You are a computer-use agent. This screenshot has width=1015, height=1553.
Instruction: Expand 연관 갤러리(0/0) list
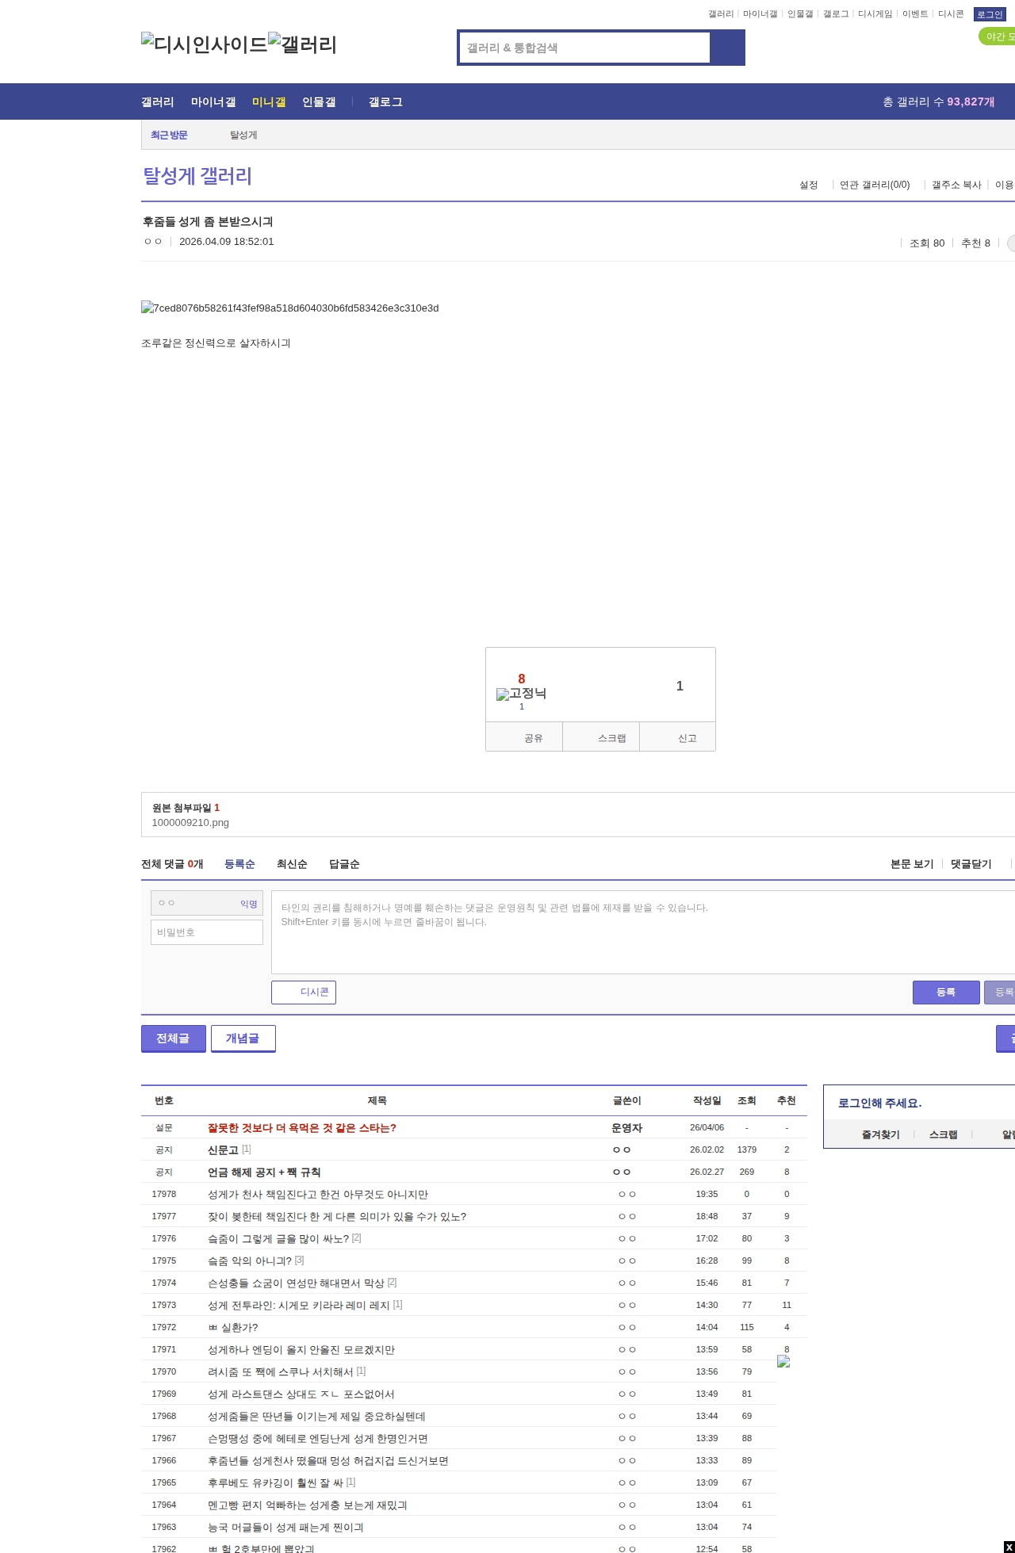tap(874, 185)
